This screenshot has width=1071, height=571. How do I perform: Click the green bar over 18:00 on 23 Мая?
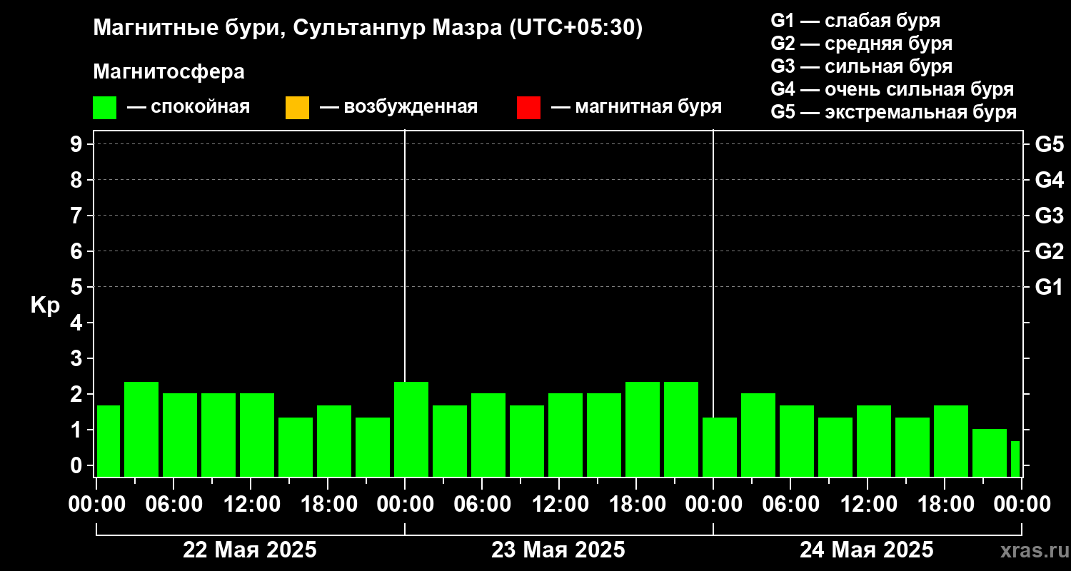click(643, 429)
